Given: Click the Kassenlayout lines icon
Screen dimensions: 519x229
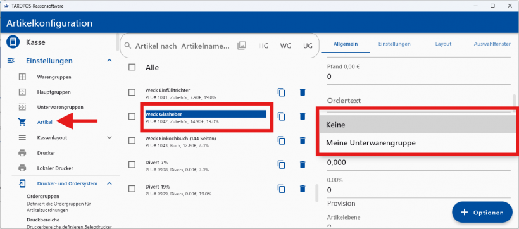Looking at the screenshot, I should [22, 138].
